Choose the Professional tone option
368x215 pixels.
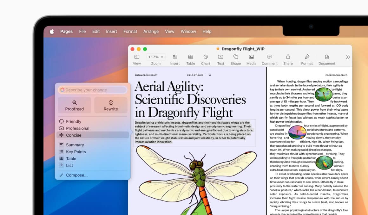pos(93,128)
